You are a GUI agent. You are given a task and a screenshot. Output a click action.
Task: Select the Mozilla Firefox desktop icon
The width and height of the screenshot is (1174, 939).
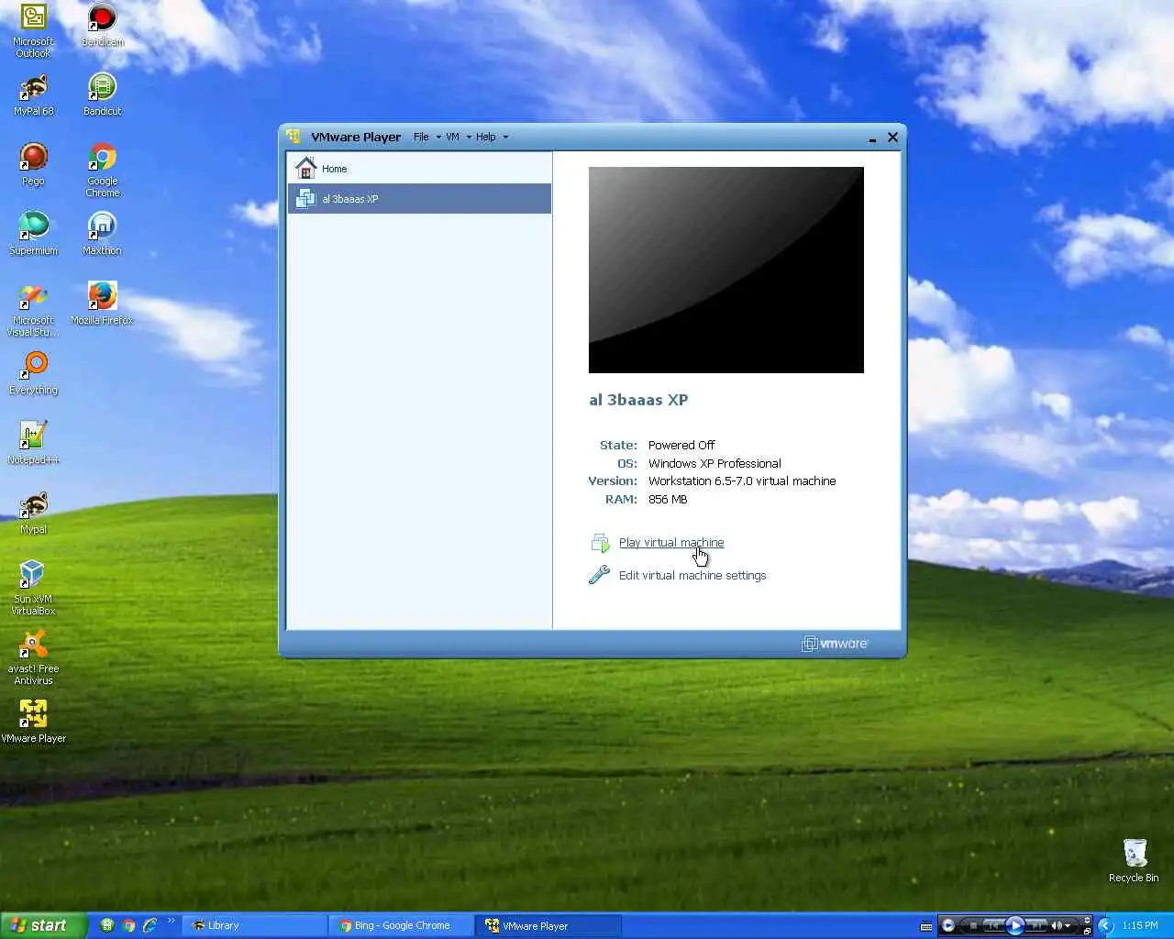point(102,304)
